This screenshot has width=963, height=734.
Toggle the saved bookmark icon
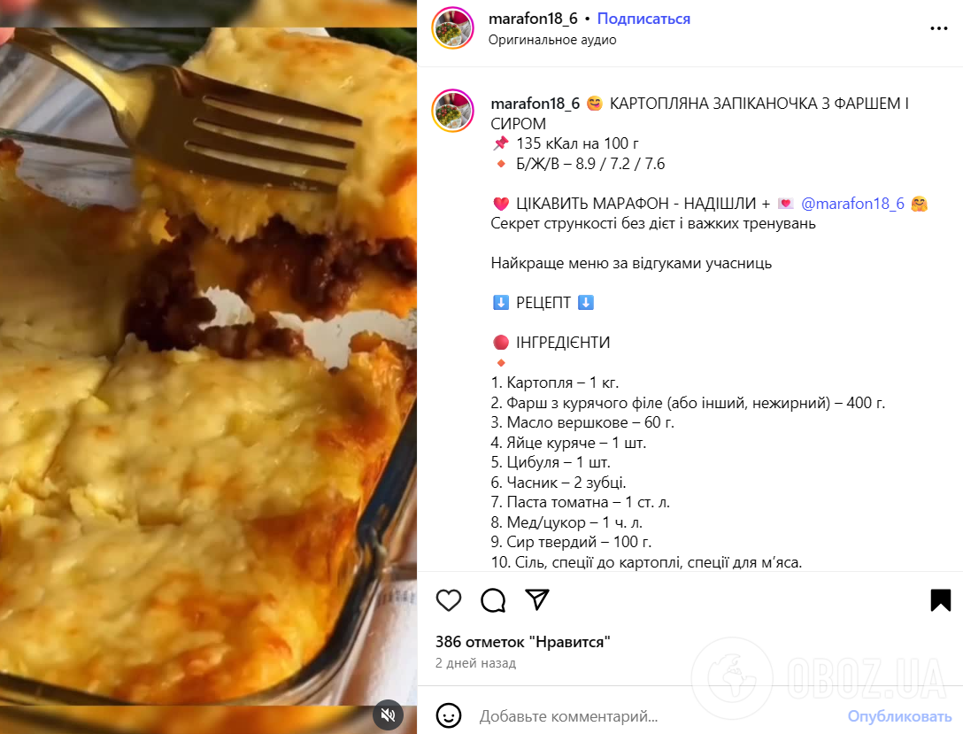(940, 600)
